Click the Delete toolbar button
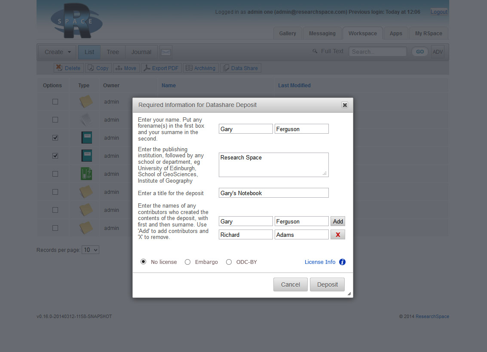 [68, 68]
